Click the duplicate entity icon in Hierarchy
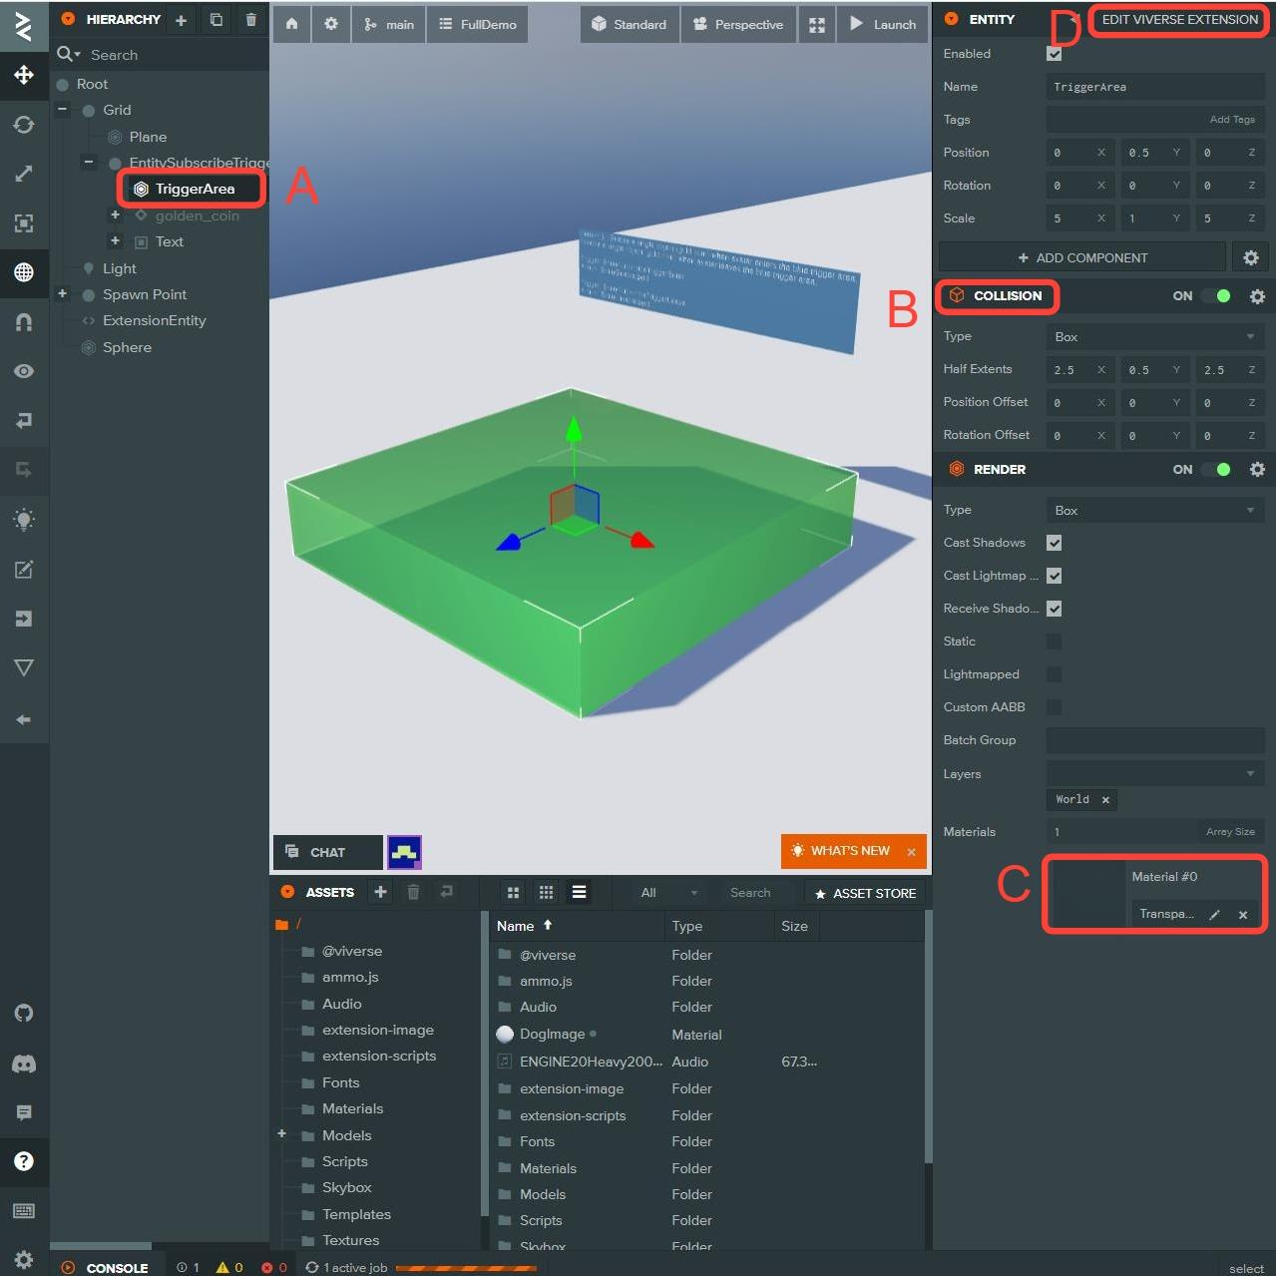1276x1276 pixels. point(216,20)
